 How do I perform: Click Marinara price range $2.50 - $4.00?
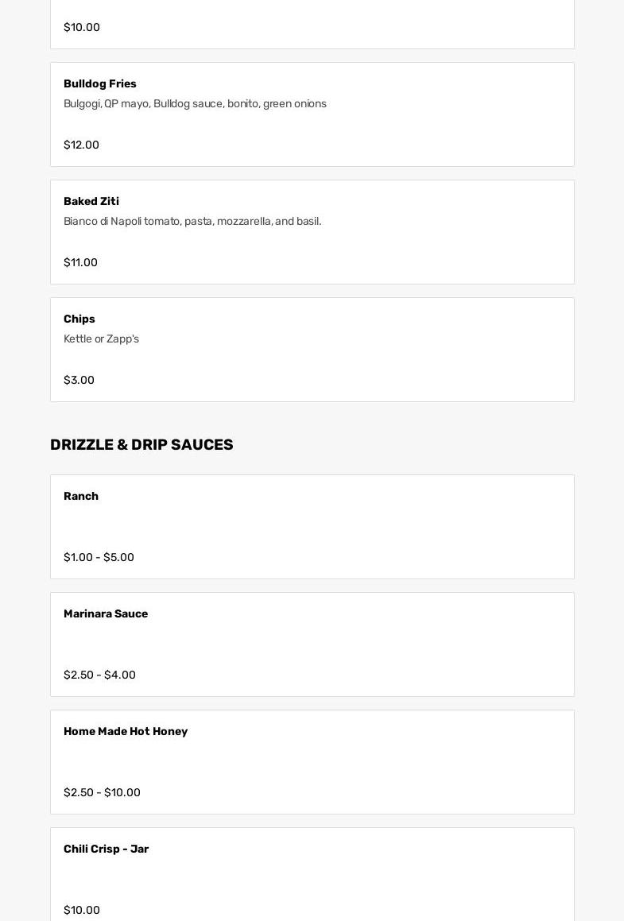click(x=99, y=675)
